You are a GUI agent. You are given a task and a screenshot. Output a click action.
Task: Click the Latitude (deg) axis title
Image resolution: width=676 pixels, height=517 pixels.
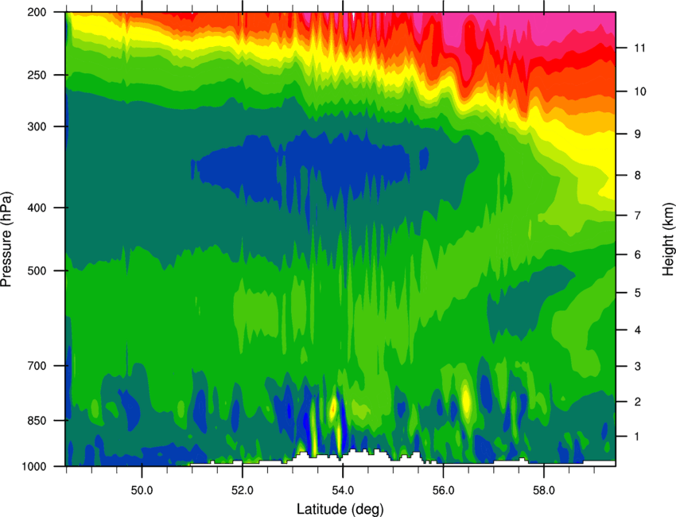(x=340, y=509)
